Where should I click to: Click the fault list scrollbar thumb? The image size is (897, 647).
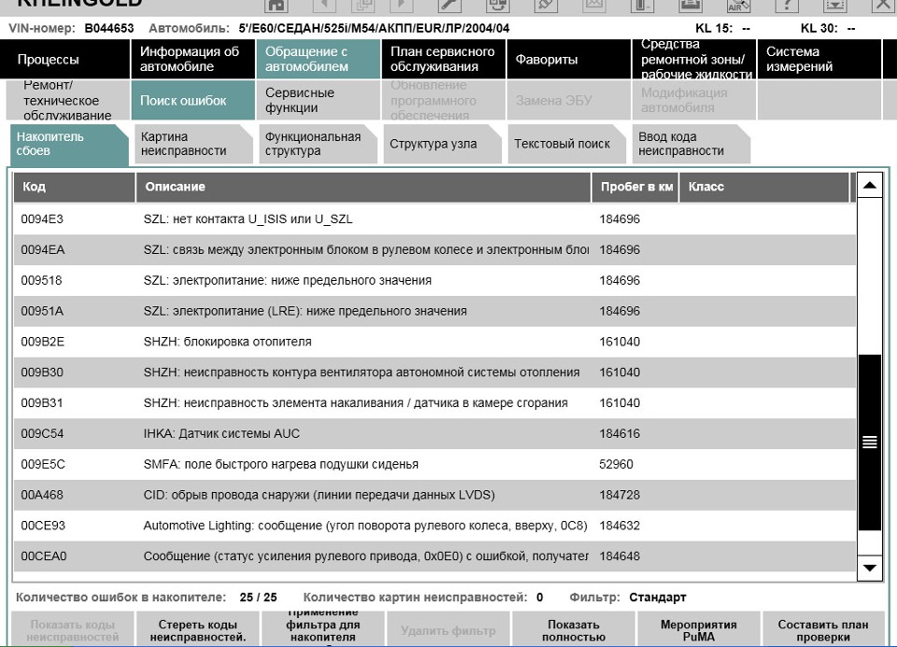[870, 442]
